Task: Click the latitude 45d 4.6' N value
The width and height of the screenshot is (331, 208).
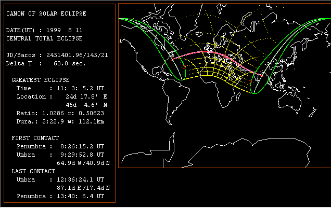Action: 86,105
